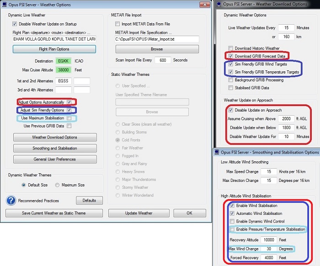Select User Specified static theme radio
This screenshot has width=320, height=266.
coord(118,86)
